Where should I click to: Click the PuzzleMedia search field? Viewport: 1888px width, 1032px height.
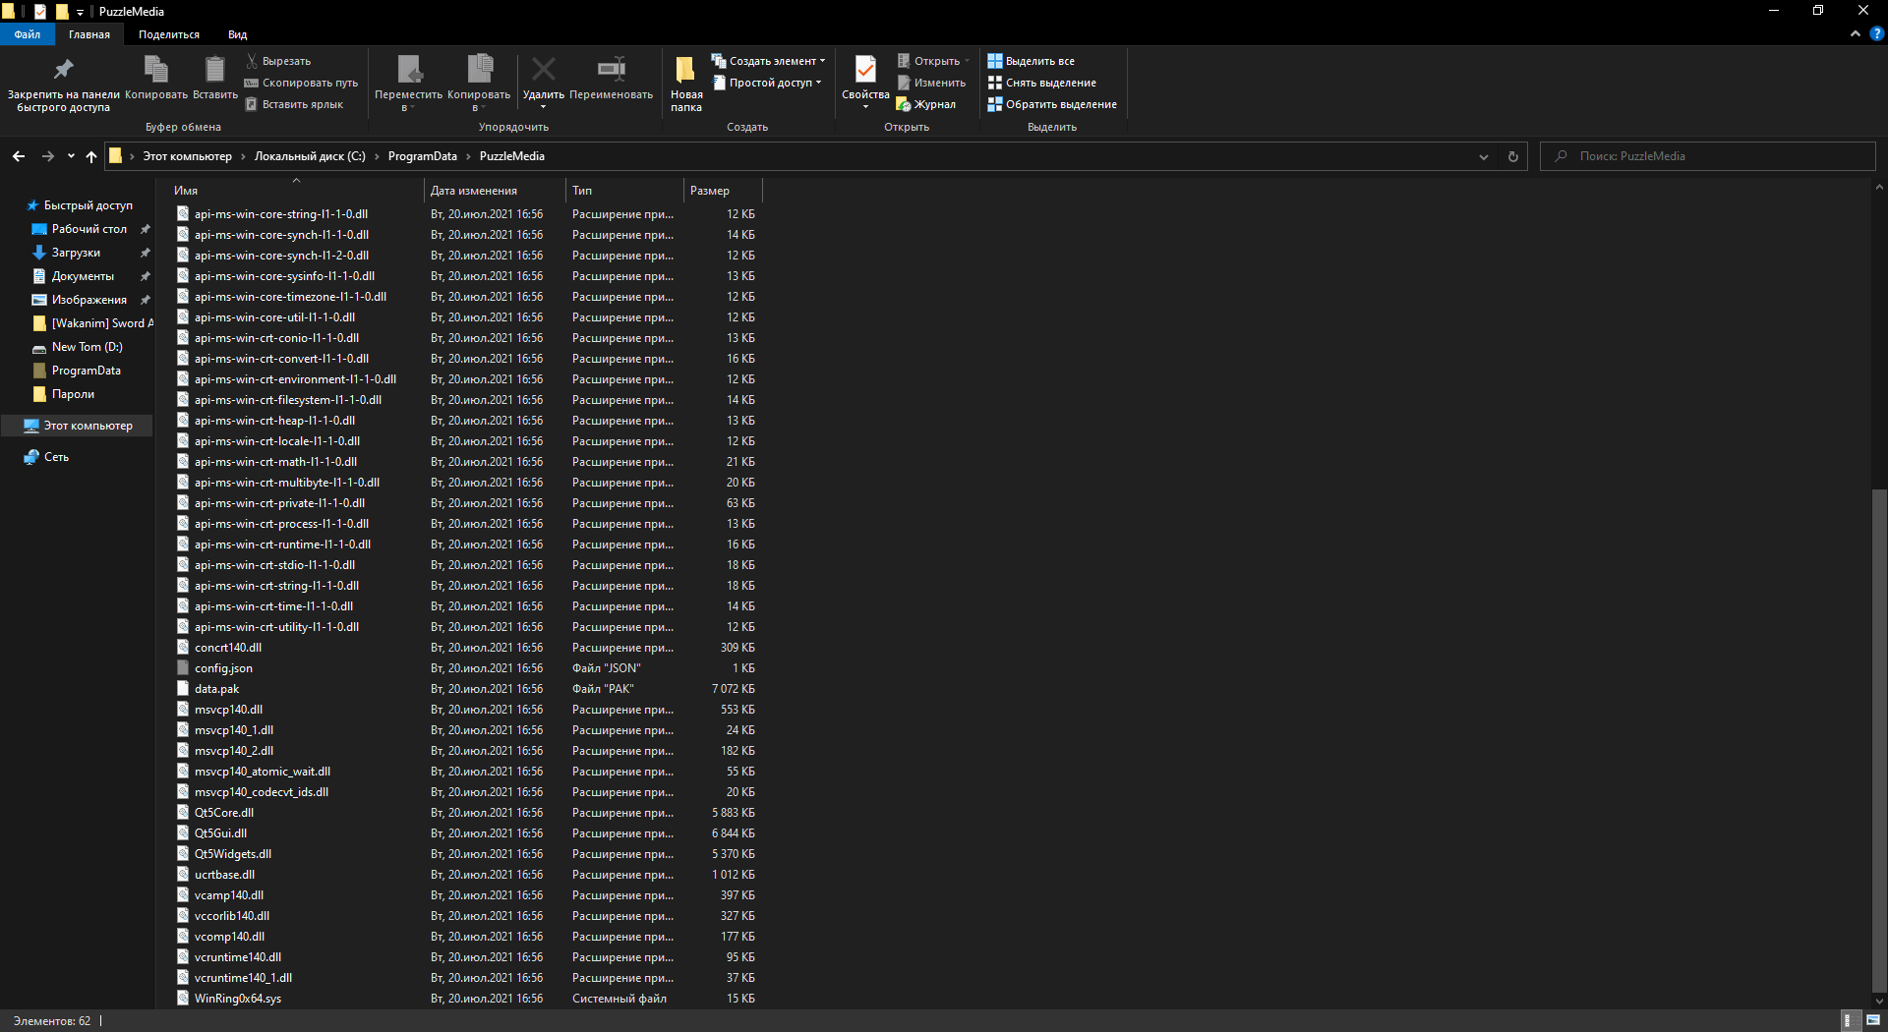coord(1707,156)
